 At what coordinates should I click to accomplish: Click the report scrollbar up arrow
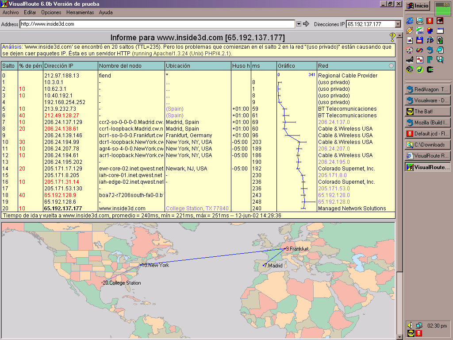point(400,35)
